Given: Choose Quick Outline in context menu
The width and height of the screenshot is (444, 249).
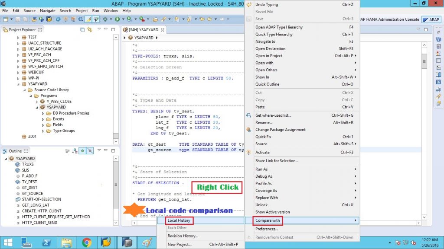Looking at the screenshot, I should (302, 84).
